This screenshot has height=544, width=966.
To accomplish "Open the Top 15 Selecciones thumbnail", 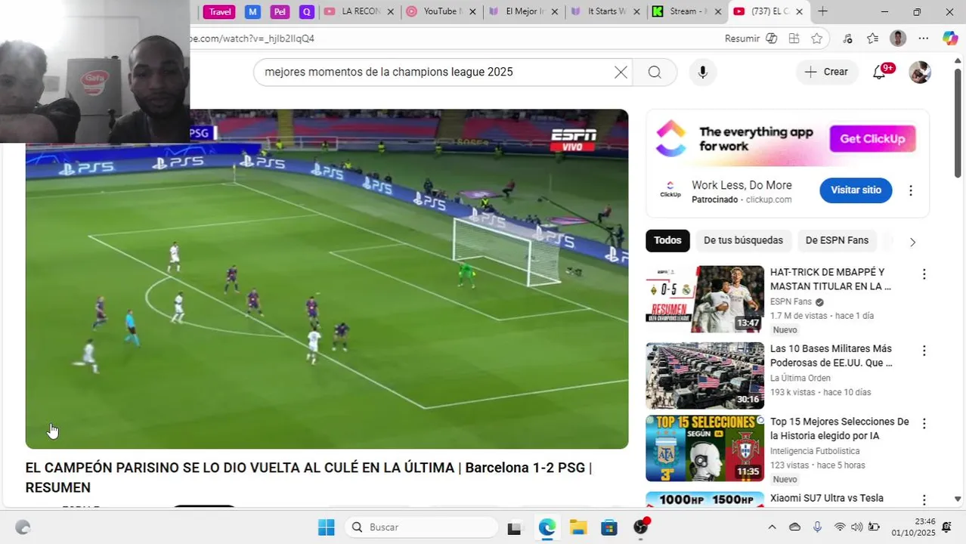I will (x=704, y=448).
